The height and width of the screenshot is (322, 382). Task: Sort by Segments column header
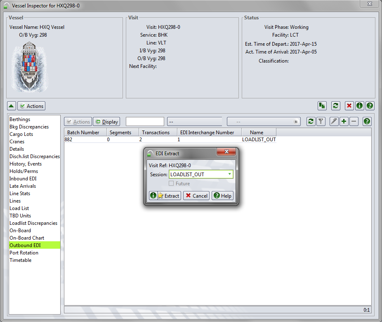(123, 133)
